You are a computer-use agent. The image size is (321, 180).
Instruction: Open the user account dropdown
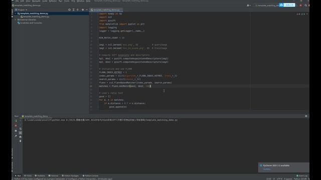(249, 5)
